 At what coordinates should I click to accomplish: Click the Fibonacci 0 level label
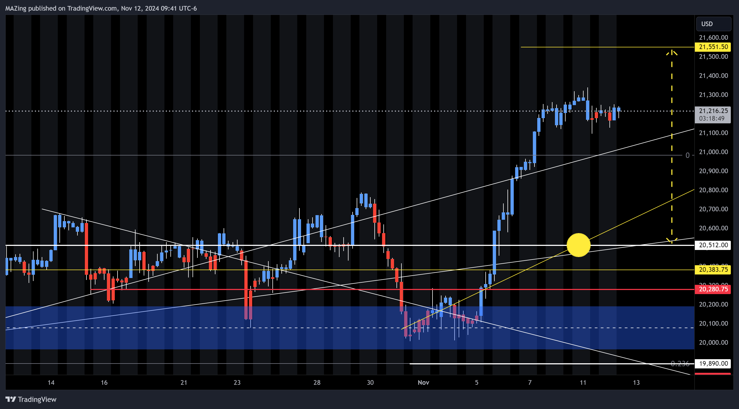tap(687, 155)
